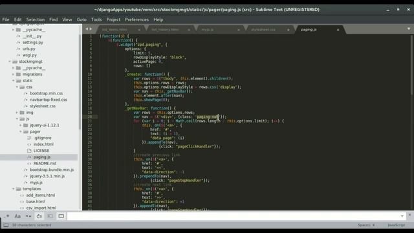Toggle regular expression search option
The width and height of the screenshot is (414, 233).
point(6,216)
